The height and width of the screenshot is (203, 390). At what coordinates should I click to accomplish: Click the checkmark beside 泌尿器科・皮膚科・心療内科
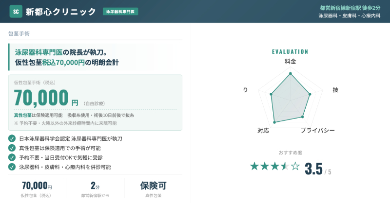click(12, 167)
